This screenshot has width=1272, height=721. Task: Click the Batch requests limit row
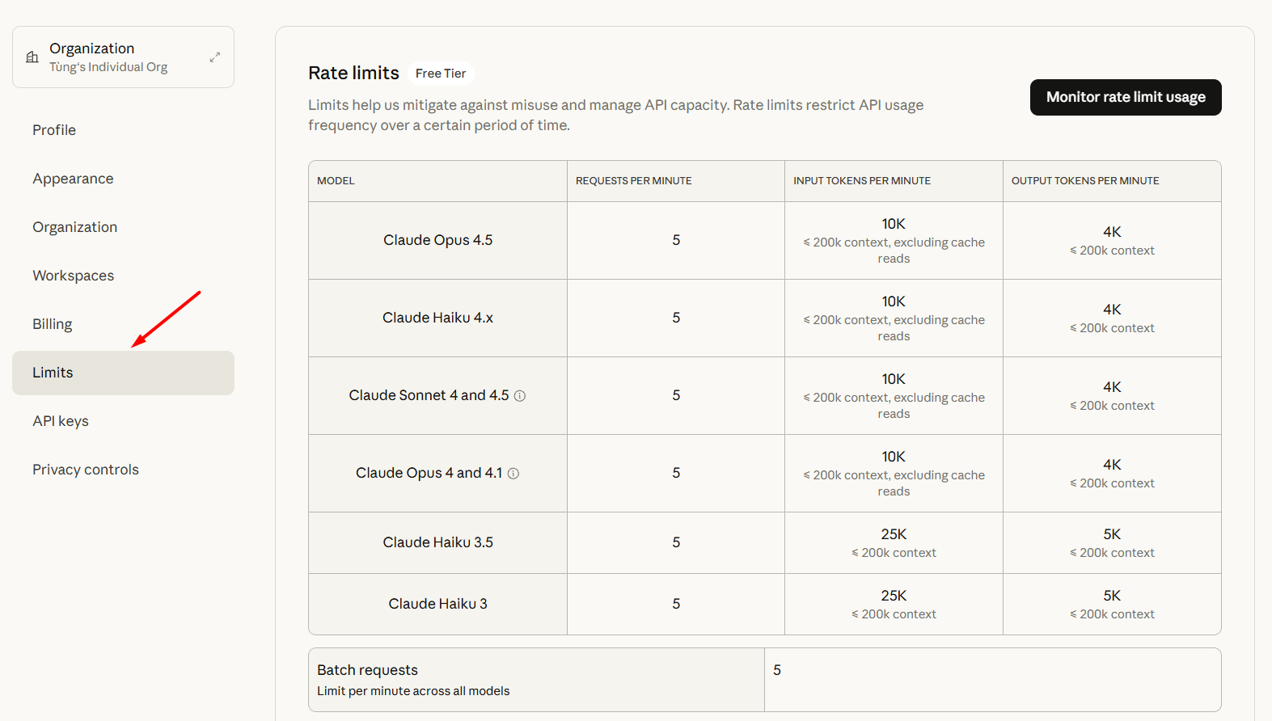pyautogui.click(x=535, y=679)
